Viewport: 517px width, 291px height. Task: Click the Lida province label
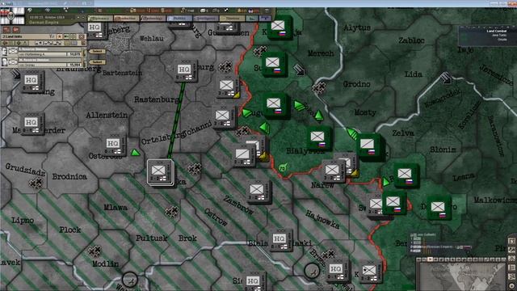(414, 74)
